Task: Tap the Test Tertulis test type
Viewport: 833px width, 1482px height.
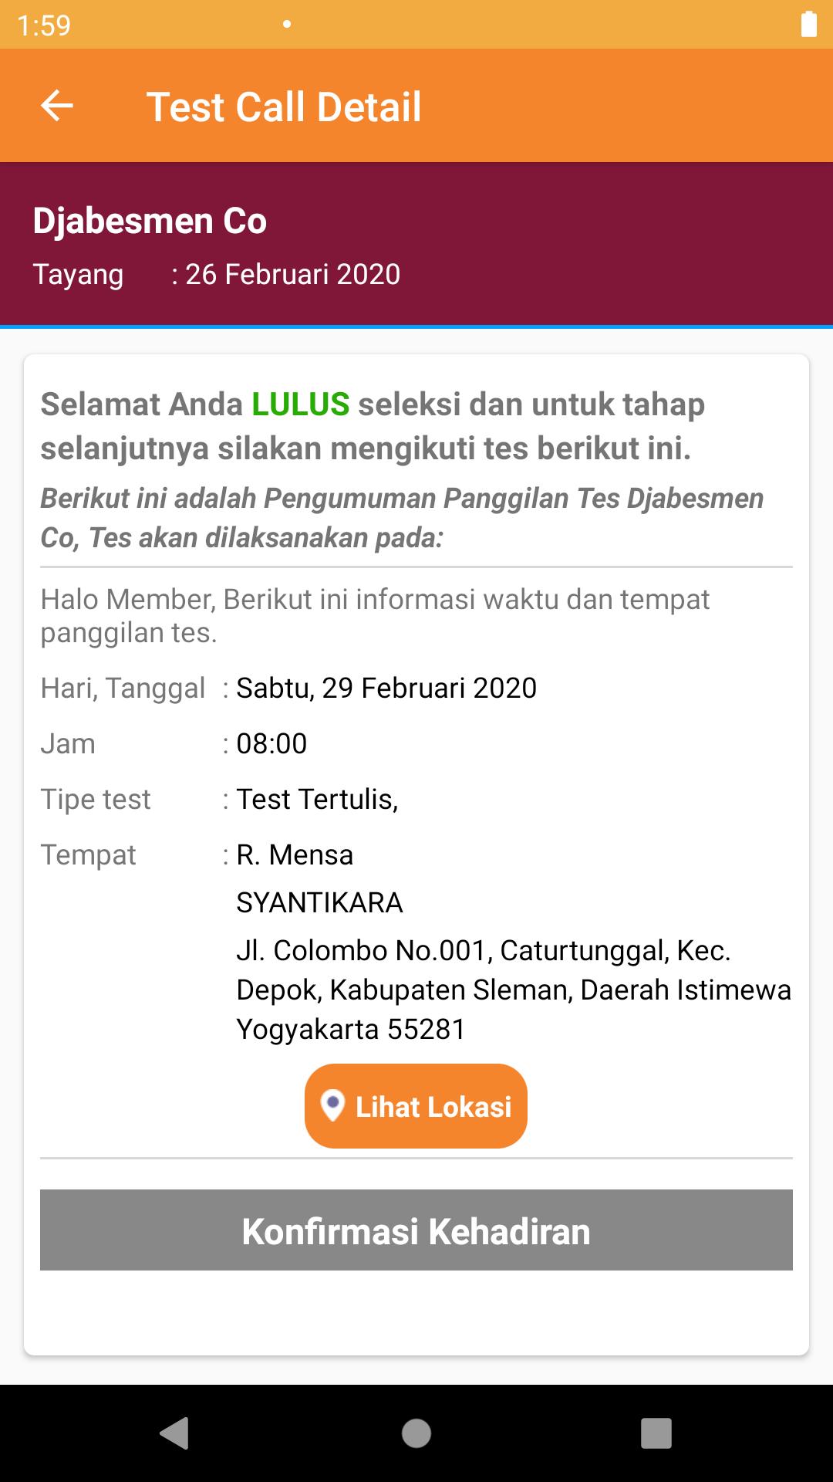Action: click(317, 799)
